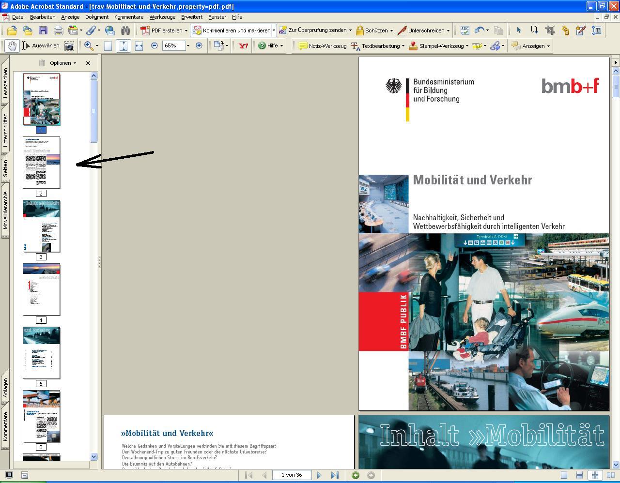Click the Print icon
Screen dimensions: 620x483
pyautogui.click(x=59, y=30)
